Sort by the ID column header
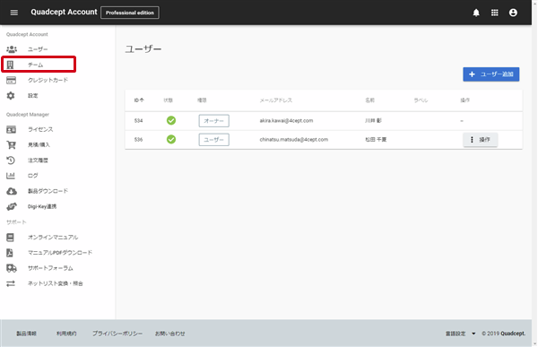 coord(139,100)
